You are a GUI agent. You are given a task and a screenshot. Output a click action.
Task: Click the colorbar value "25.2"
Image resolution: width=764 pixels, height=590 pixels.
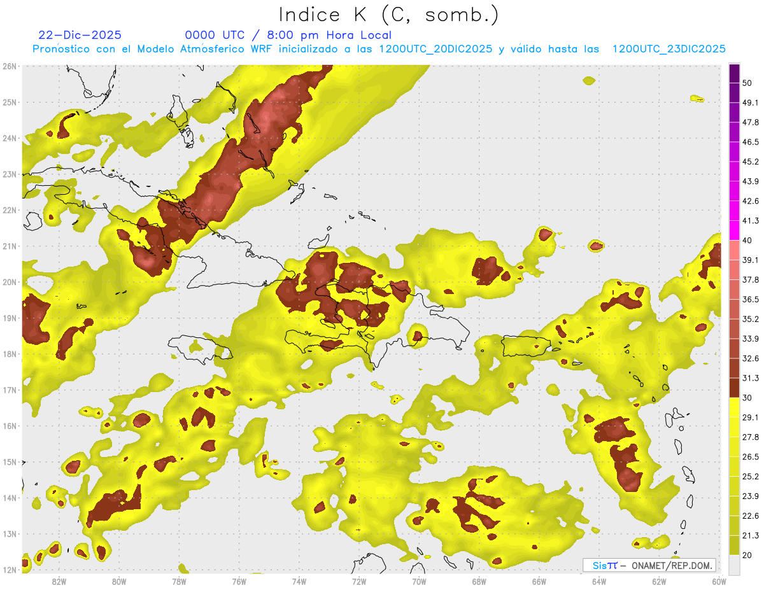(x=751, y=476)
